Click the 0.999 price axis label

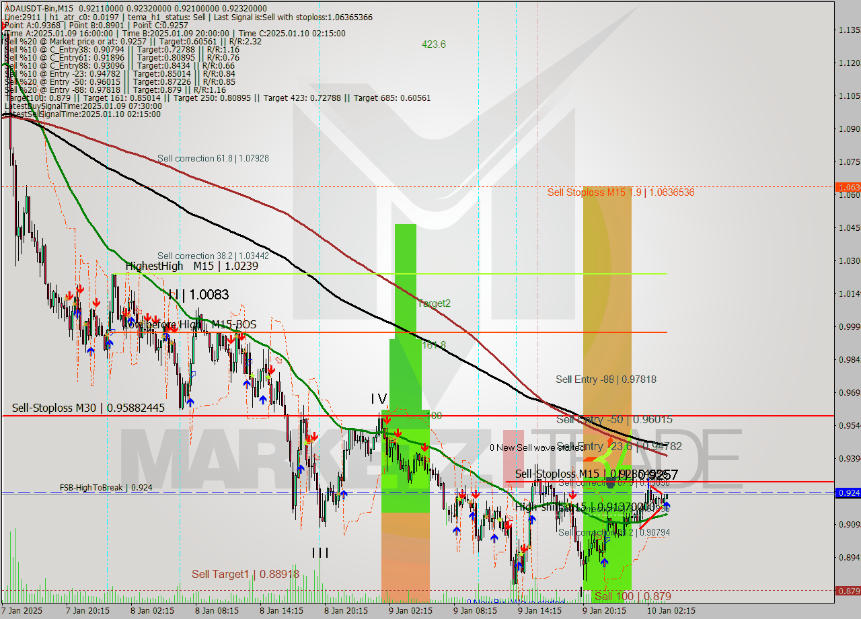[x=849, y=326]
